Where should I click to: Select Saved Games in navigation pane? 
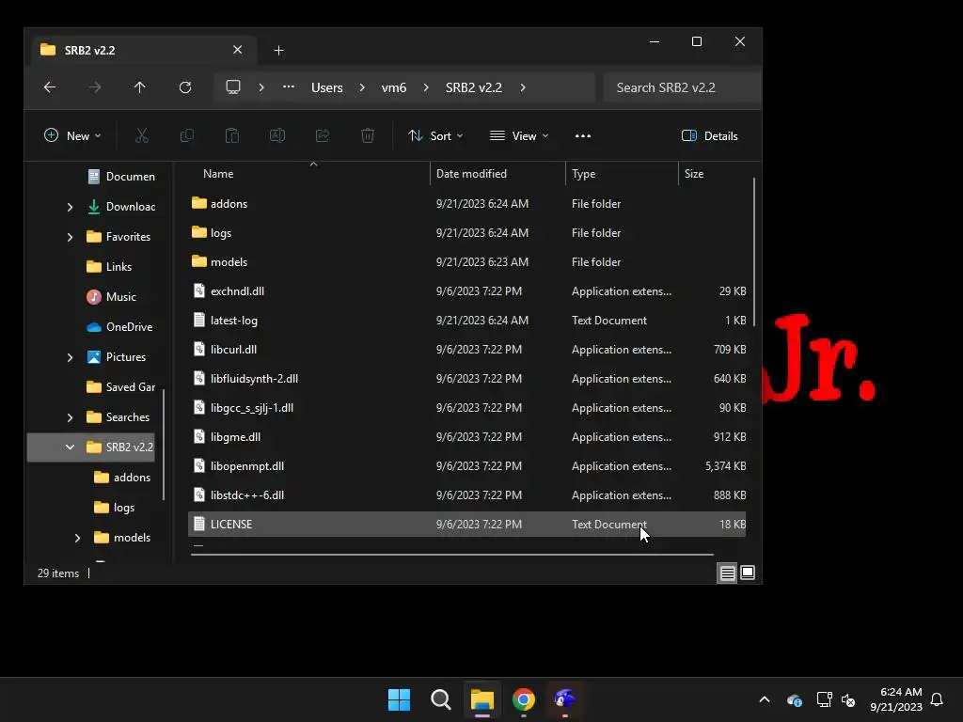pos(121,386)
